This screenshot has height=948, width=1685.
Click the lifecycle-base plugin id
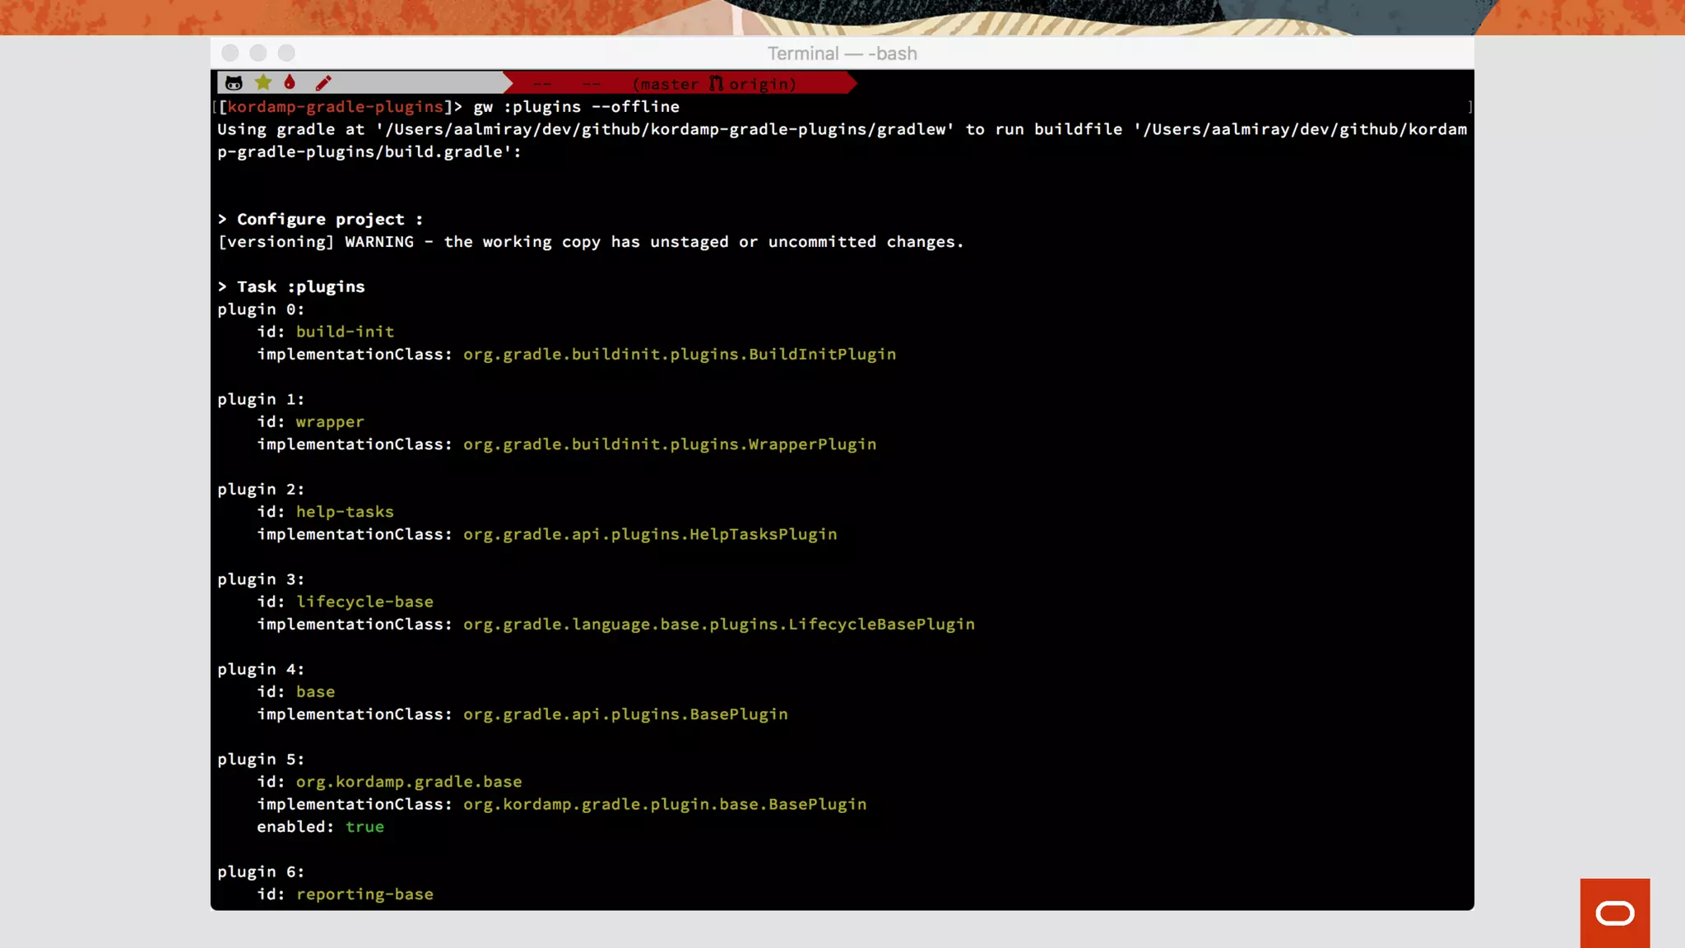(364, 602)
